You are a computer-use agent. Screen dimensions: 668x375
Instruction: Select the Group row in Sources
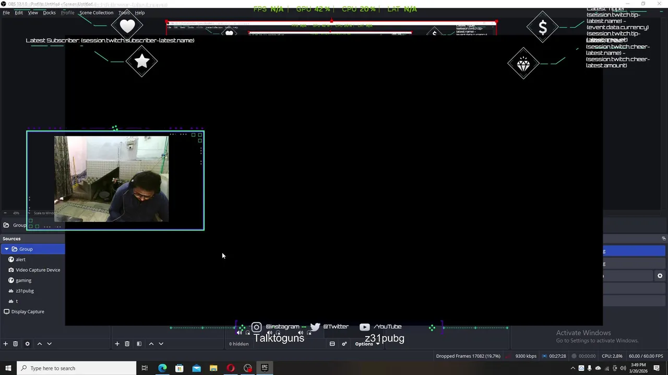pos(33,249)
